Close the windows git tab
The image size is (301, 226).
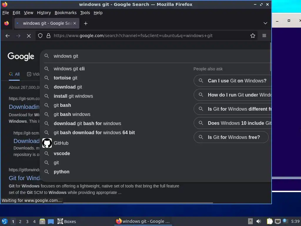(75, 23)
